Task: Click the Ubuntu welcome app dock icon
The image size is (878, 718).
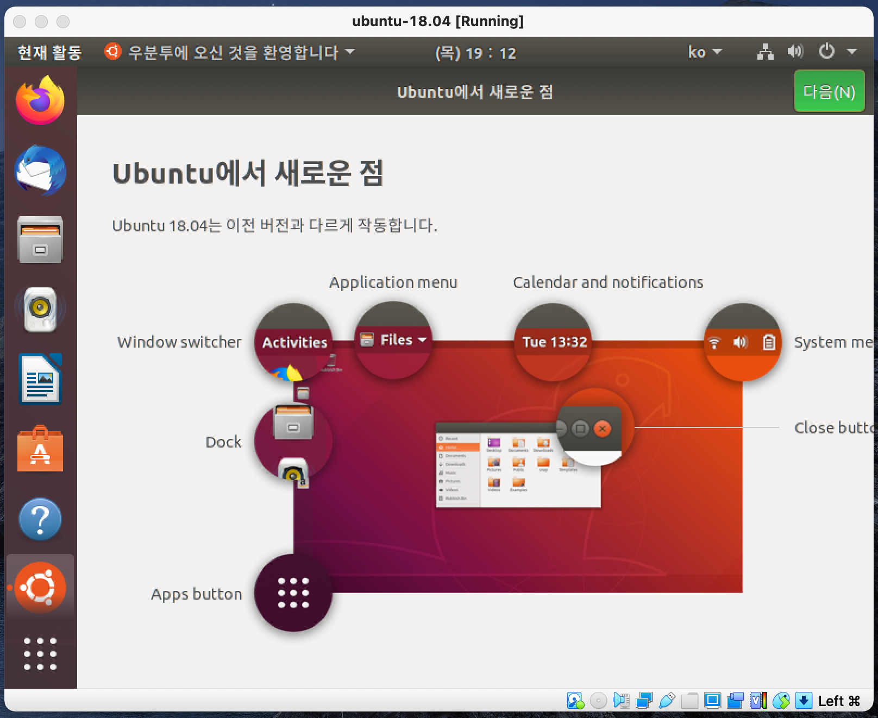Action: 40,588
